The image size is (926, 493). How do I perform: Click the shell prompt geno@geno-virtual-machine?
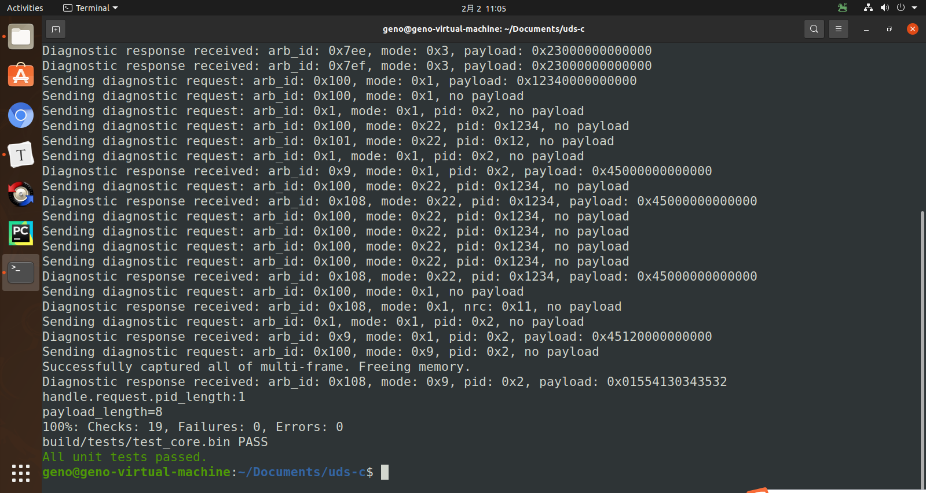pyautogui.click(x=136, y=472)
